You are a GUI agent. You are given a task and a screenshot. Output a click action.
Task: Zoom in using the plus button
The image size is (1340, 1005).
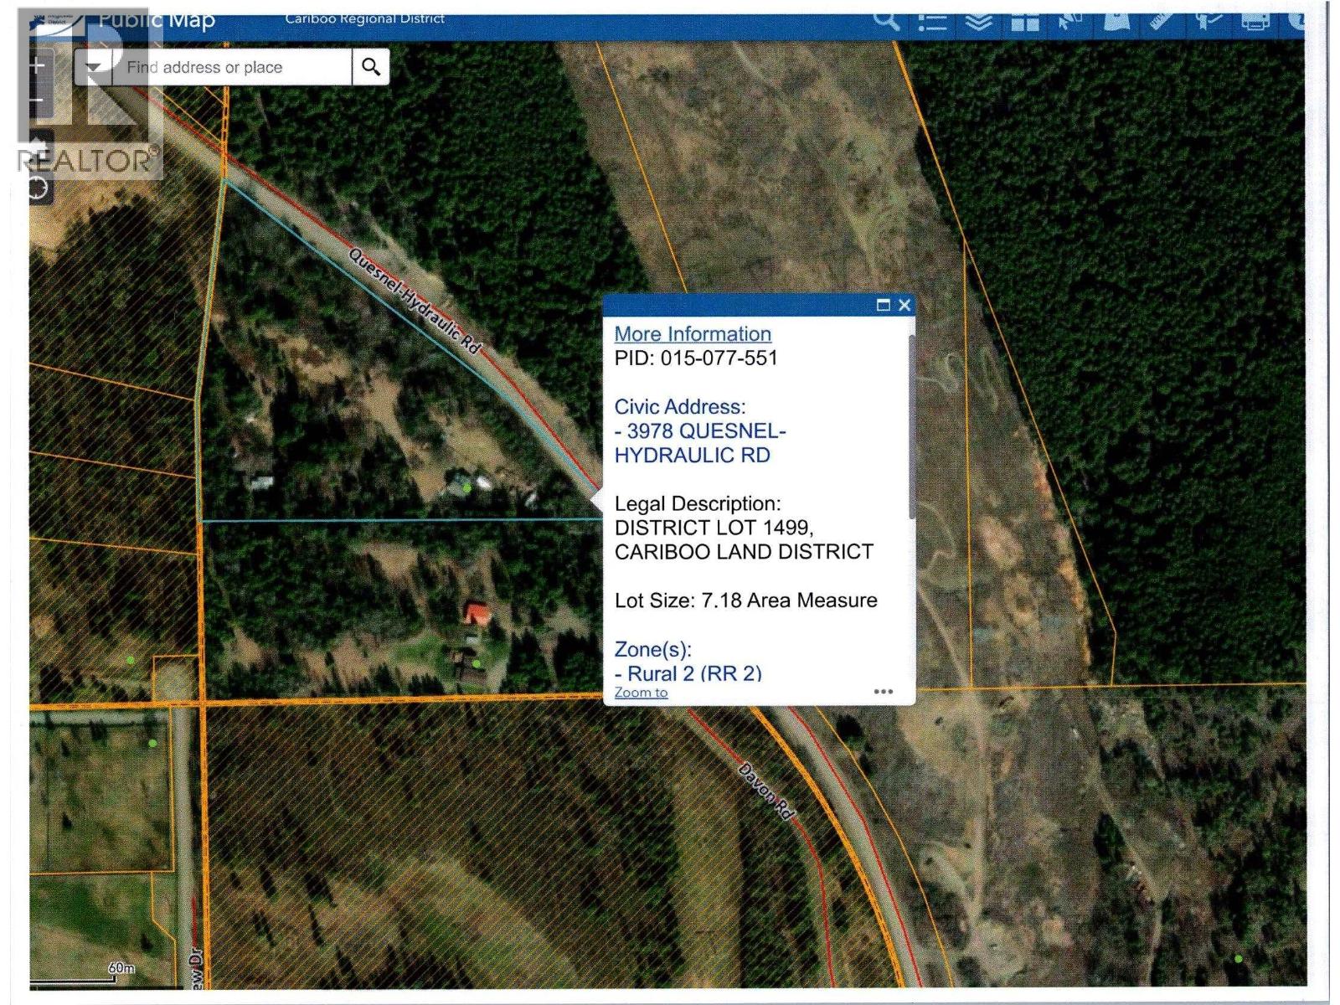coord(37,65)
